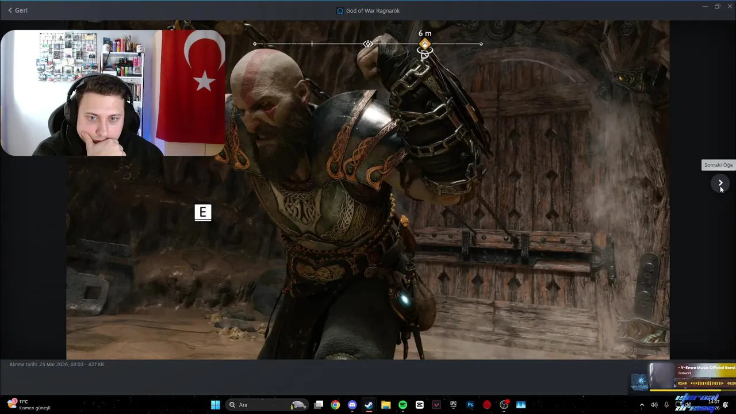Open Epic Games Launcher from the taskbar

453,405
